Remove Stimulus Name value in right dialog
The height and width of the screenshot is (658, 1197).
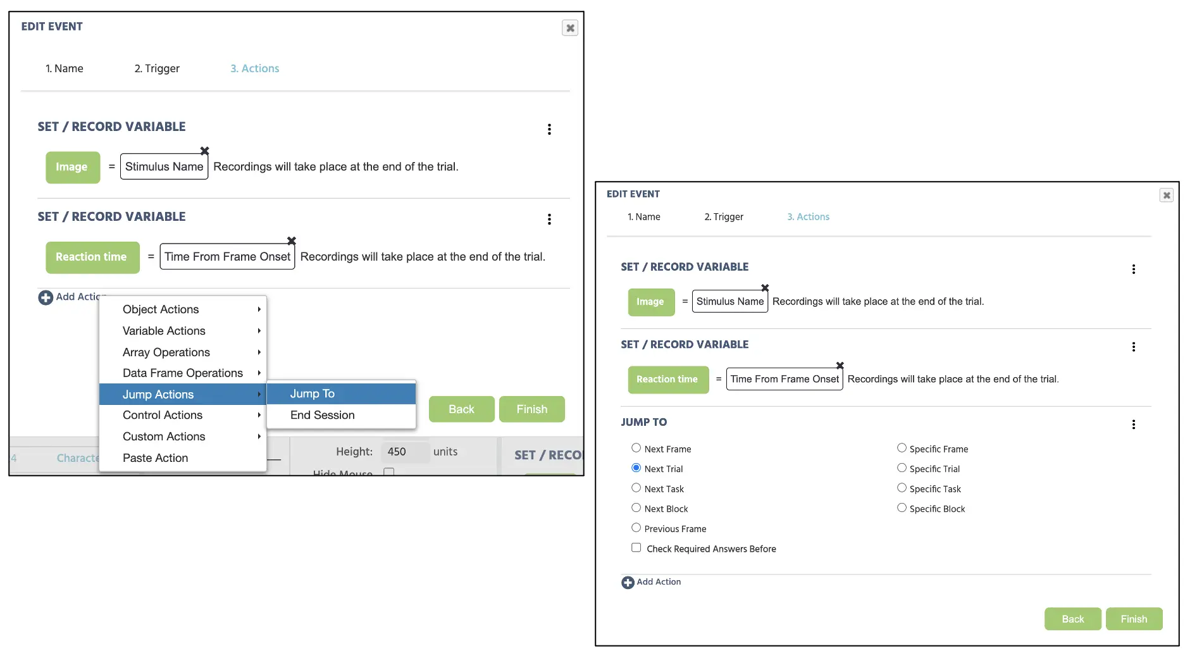pyautogui.click(x=765, y=287)
